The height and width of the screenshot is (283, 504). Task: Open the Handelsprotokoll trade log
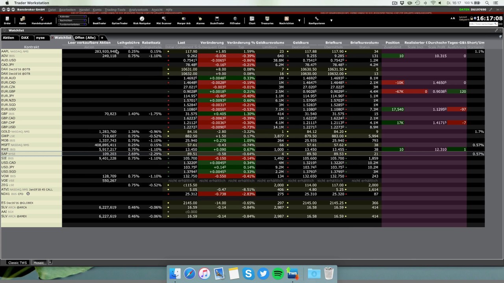pos(42,20)
